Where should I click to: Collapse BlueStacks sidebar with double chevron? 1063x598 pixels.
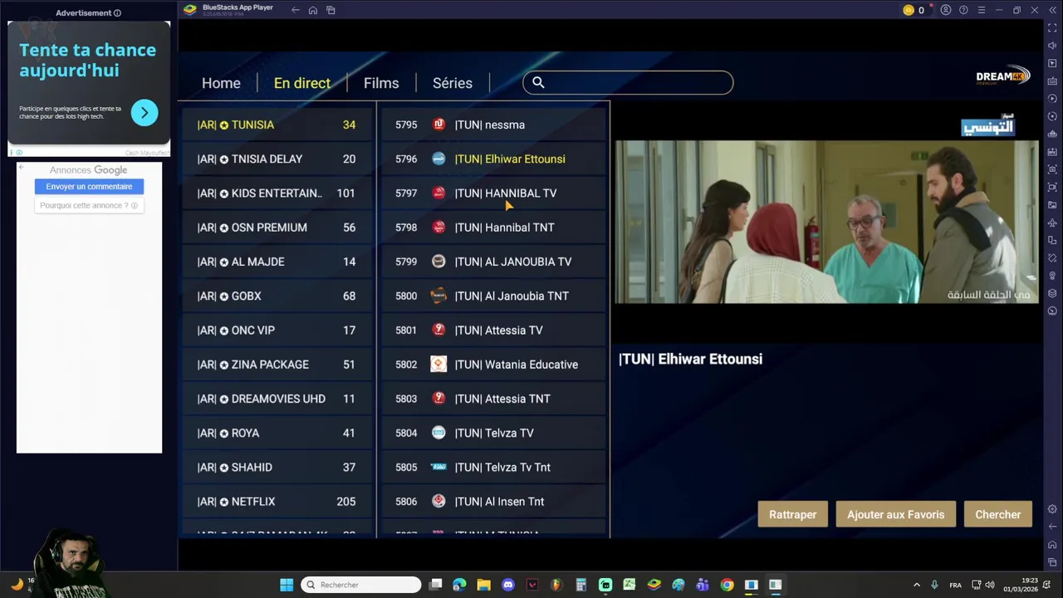pos(1052,10)
